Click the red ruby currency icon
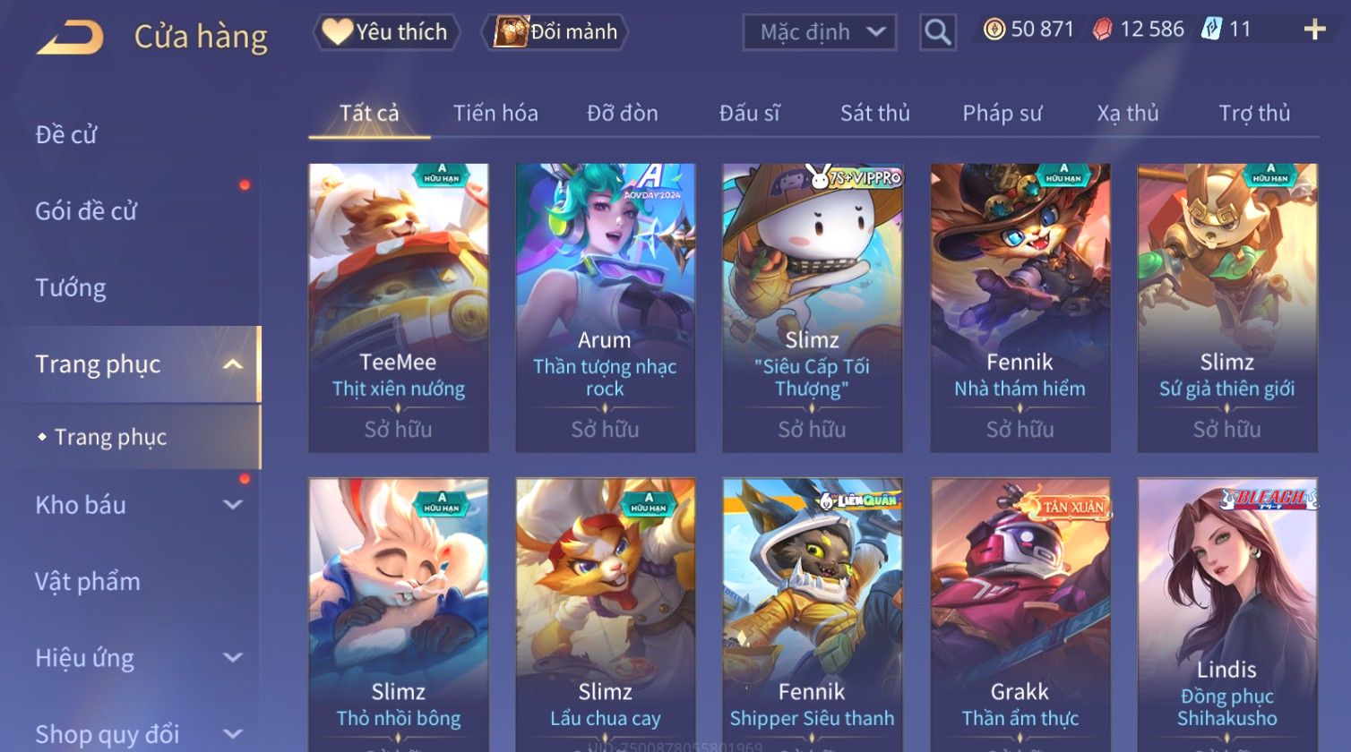 point(1103,30)
